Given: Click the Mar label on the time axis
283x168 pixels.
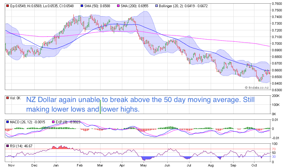Looking at the screenshot, I should [x=100, y=165].
